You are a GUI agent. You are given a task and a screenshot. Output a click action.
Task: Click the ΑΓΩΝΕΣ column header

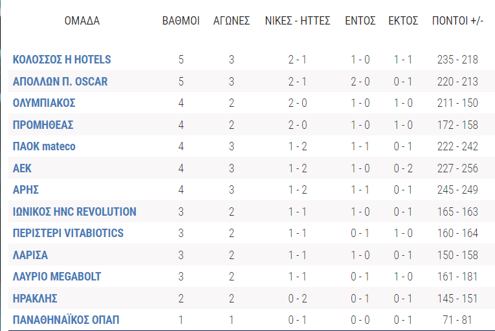pos(232,21)
